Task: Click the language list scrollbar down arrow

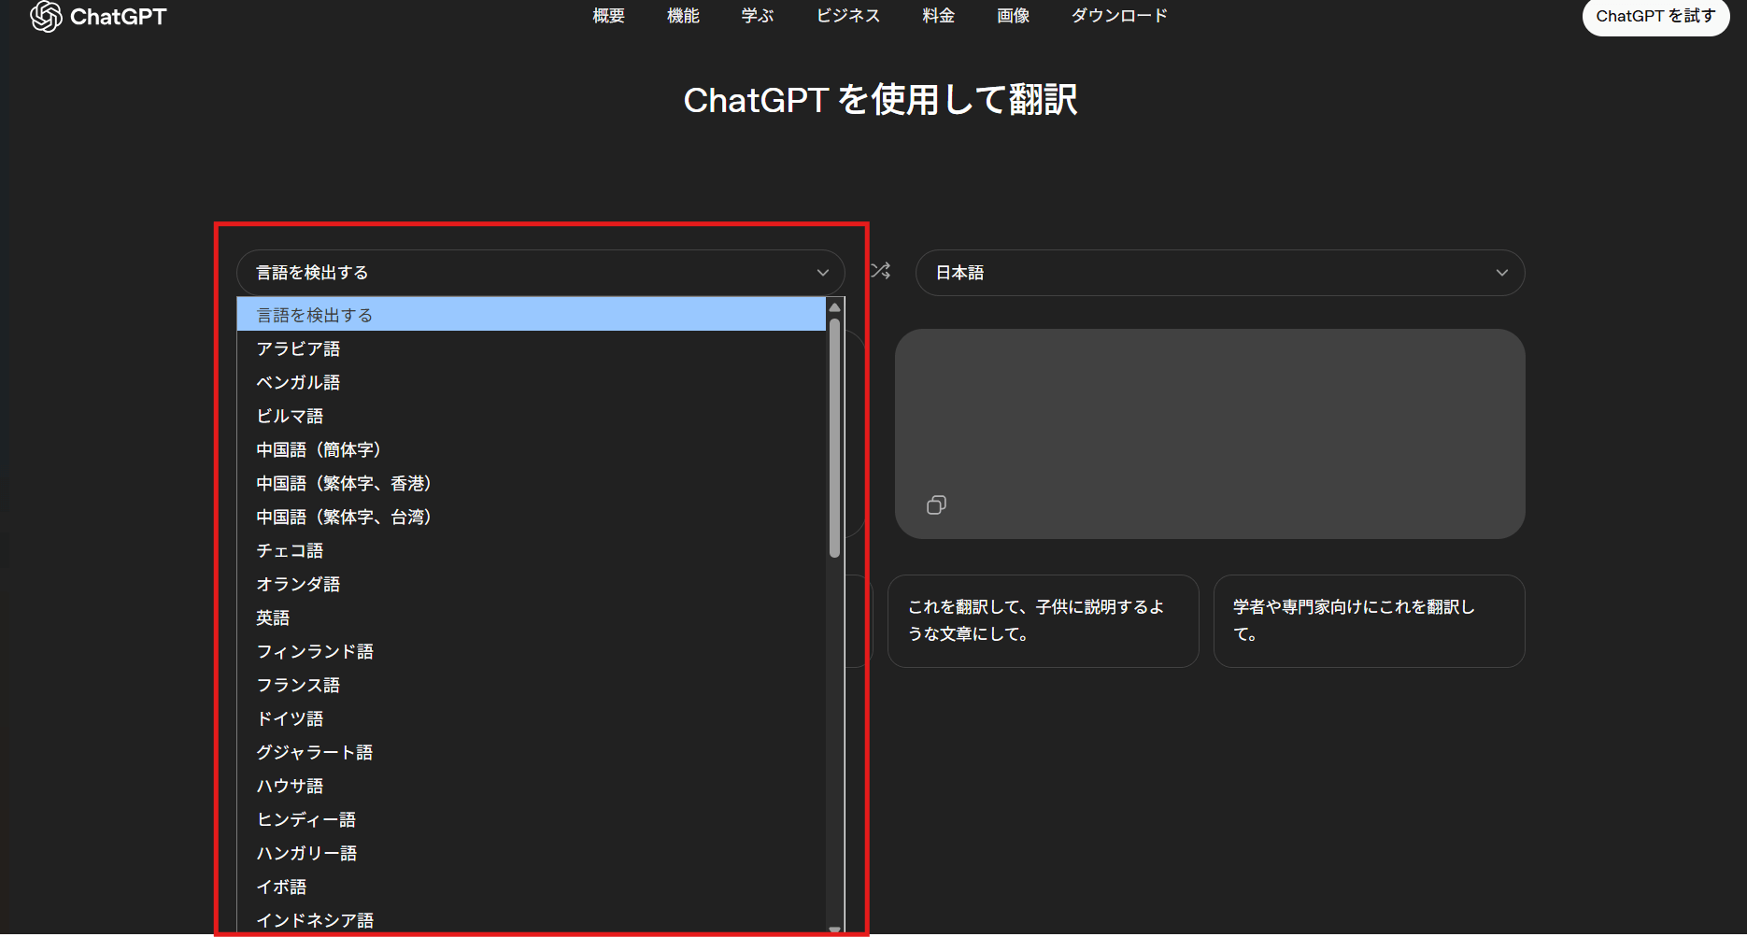Action: [835, 929]
